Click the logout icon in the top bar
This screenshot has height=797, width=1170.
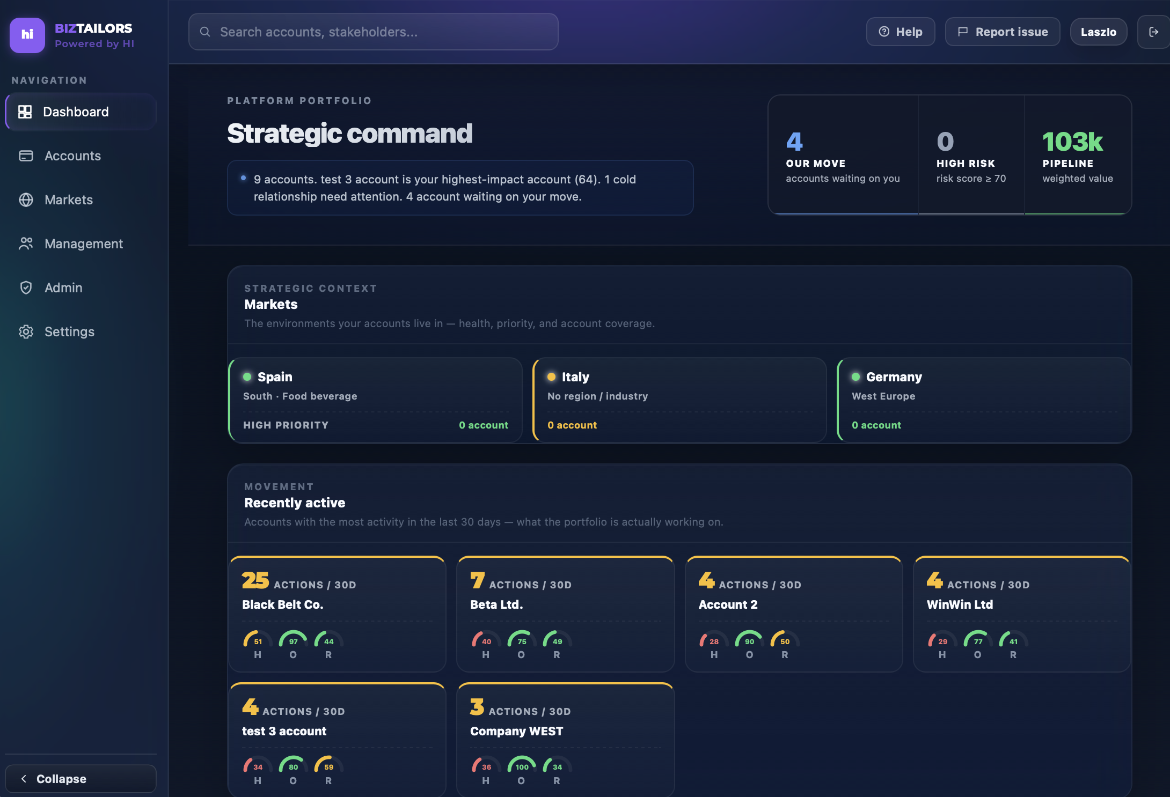click(x=1154, y=32)
